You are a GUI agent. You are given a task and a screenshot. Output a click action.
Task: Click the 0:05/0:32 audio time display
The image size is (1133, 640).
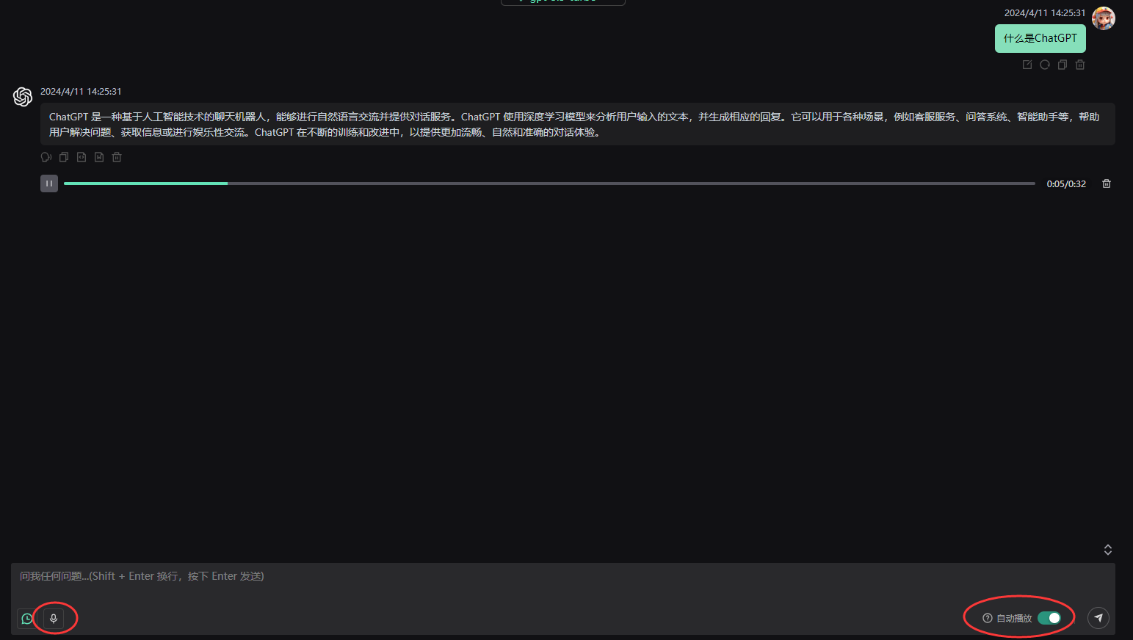tap(1066, 184)
